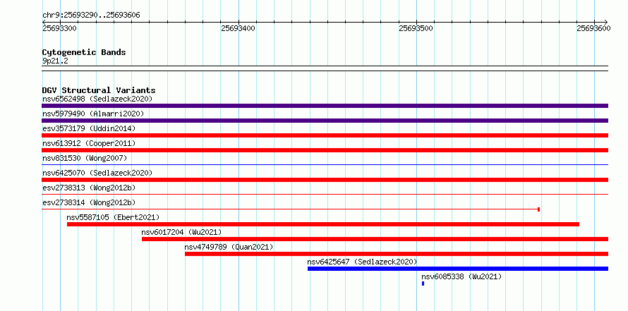
Task: Select the nsv6017204 red variant bar
Action: [x=375, y=239]
